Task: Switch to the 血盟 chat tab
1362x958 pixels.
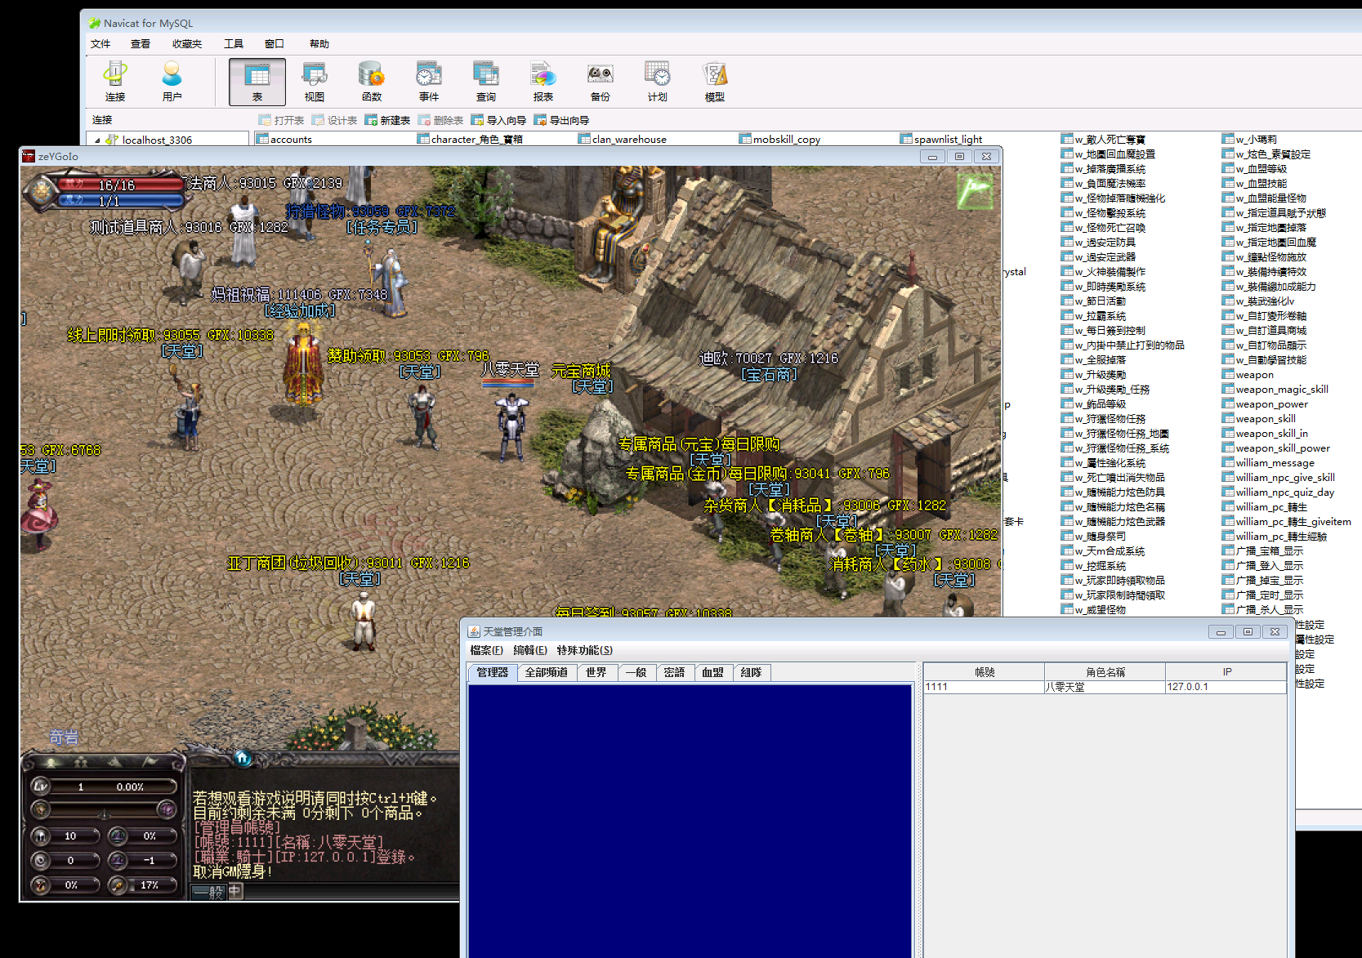Action: pyautogui.click(x=712, y=672)
